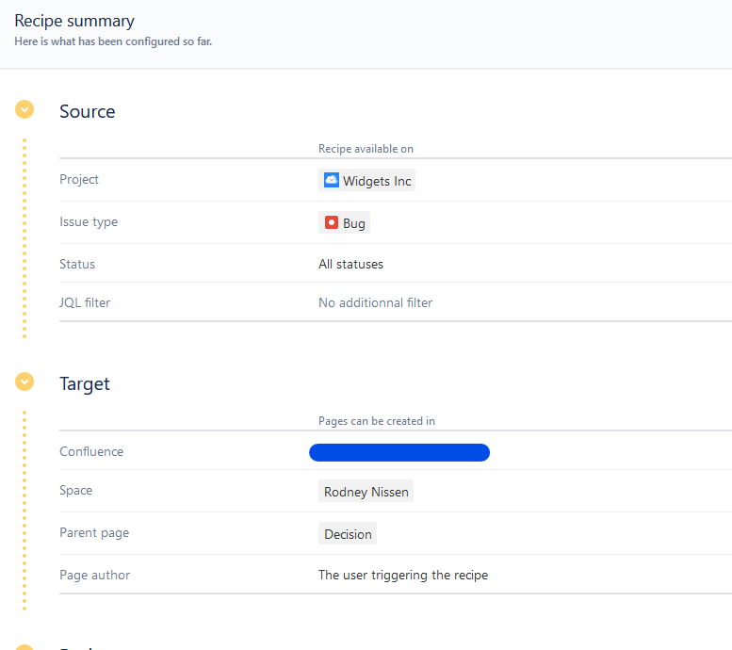The height and width of the screenshot is (650, 732).
Task: Click the Target section heading
Action: click(x=85, y=383)
